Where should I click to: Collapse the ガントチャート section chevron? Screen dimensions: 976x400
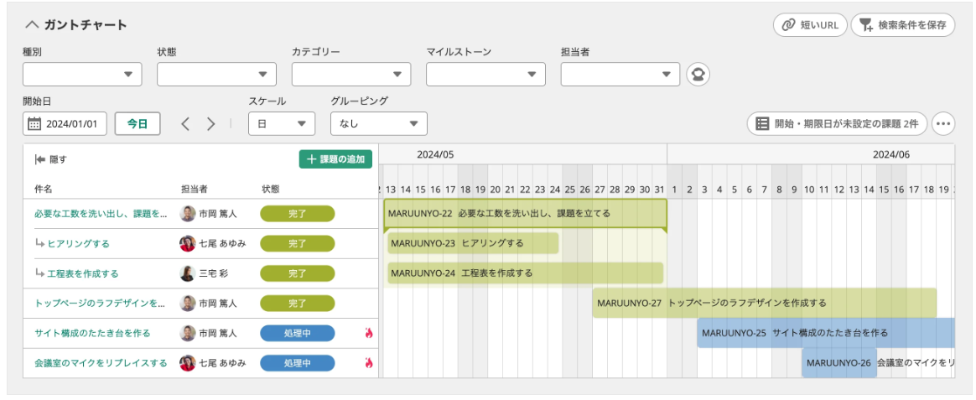coord(31,25)
